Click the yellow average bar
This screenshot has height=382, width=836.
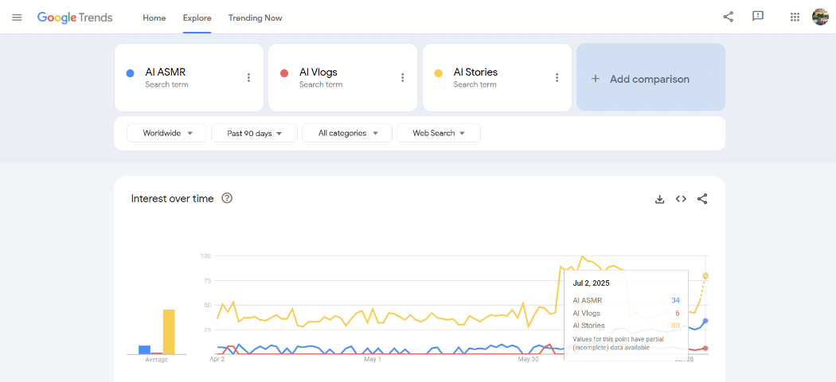point(169,332)
